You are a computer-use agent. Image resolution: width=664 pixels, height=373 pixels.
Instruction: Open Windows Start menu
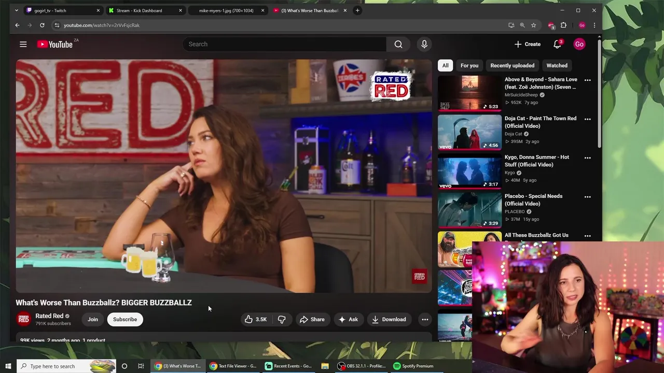coord(8,366)
